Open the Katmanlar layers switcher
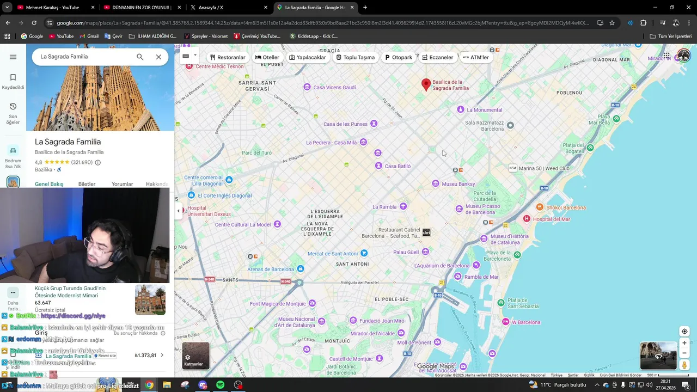The image size is (697, 392). click(x=195, y=356)
